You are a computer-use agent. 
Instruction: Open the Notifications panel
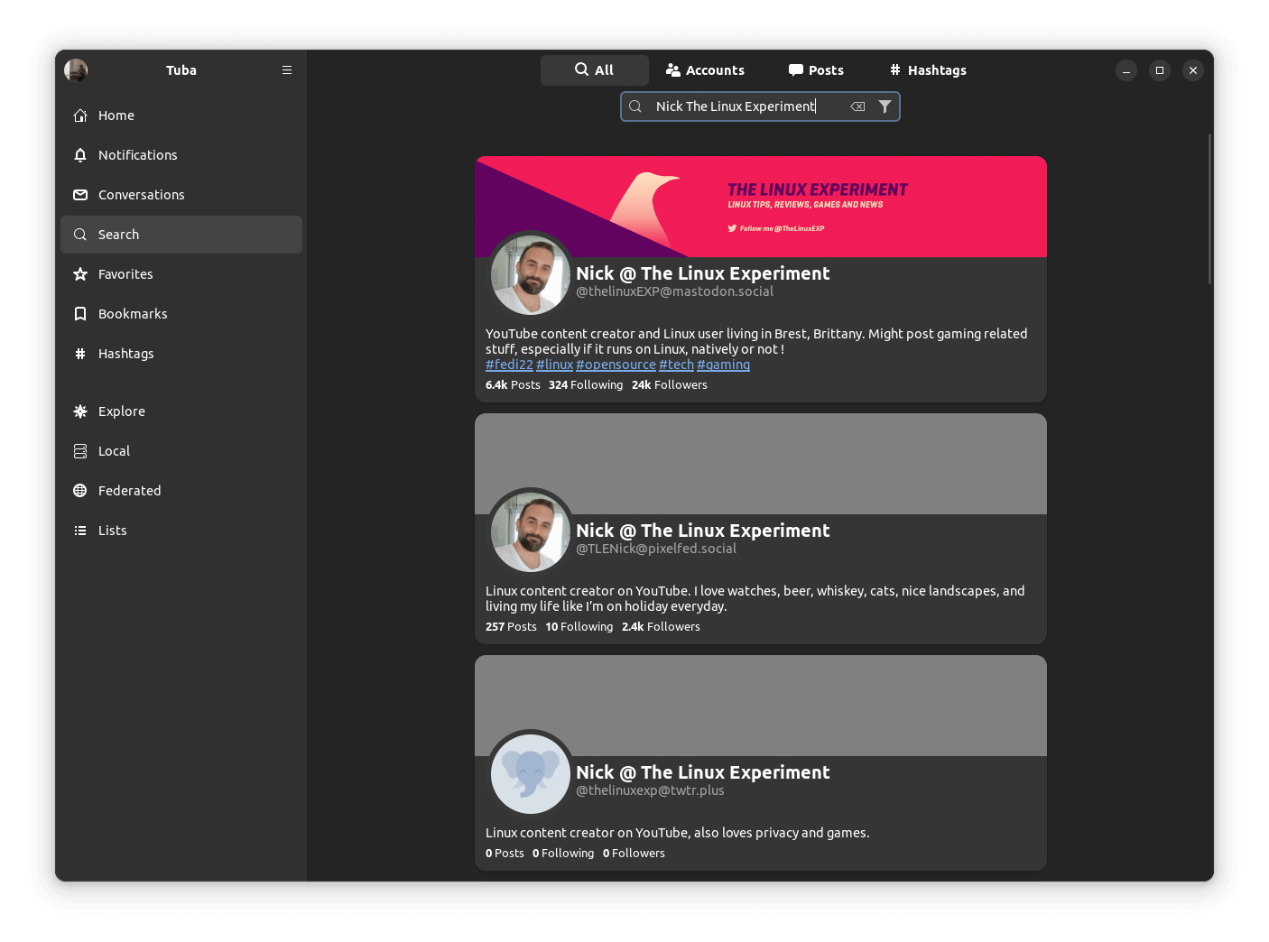[x=137, y=154]
